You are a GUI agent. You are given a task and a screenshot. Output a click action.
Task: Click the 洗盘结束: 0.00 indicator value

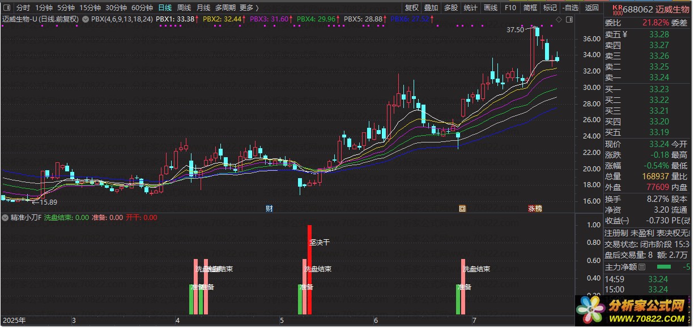[66, 217]
